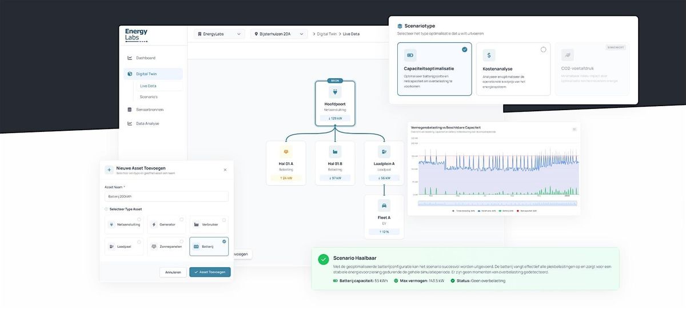Click the Hoofdpoort plug icon node
Screen dimensions: 686x310
334,92
